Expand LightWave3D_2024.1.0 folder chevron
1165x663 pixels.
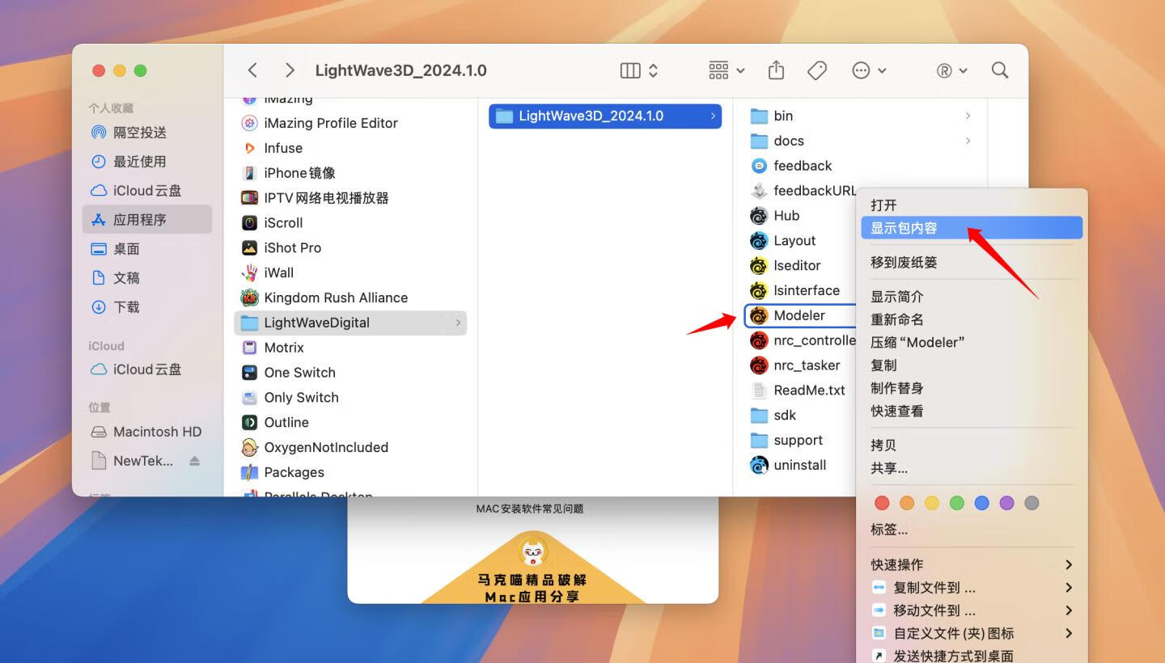coord(713,116)
